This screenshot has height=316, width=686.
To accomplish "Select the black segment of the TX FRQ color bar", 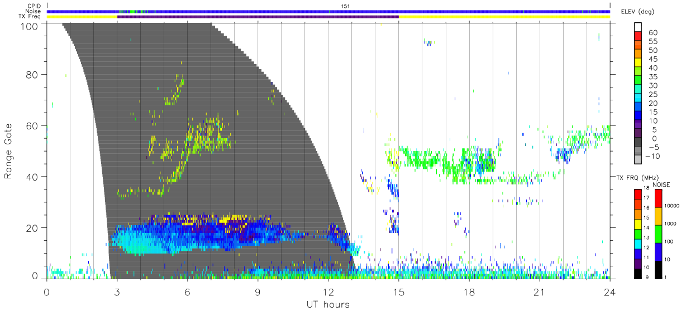I will coord(638,273).
